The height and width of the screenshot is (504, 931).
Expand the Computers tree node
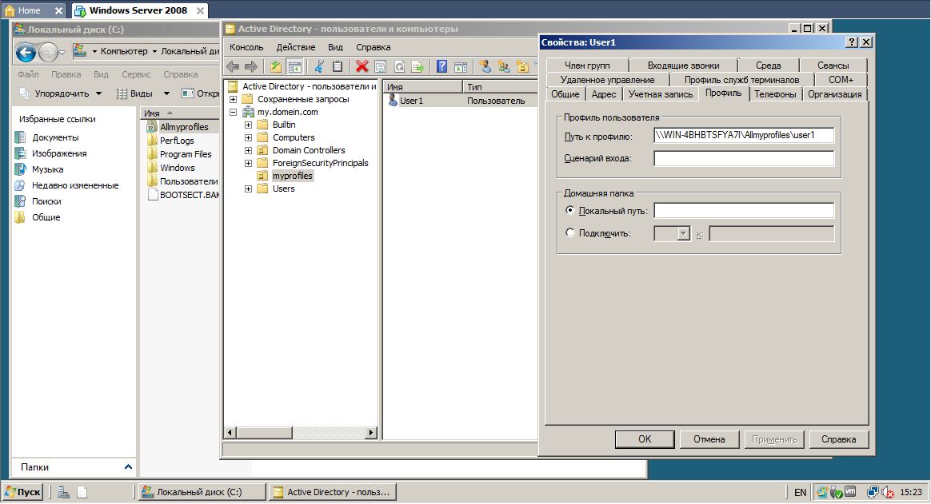click(248, 137)
